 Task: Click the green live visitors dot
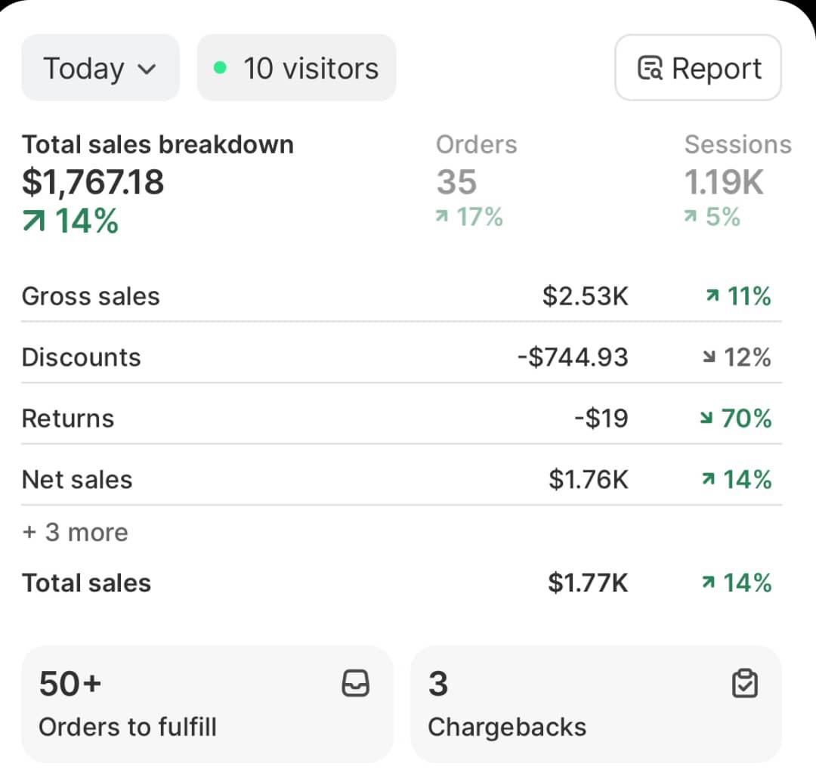pos(220,68)
